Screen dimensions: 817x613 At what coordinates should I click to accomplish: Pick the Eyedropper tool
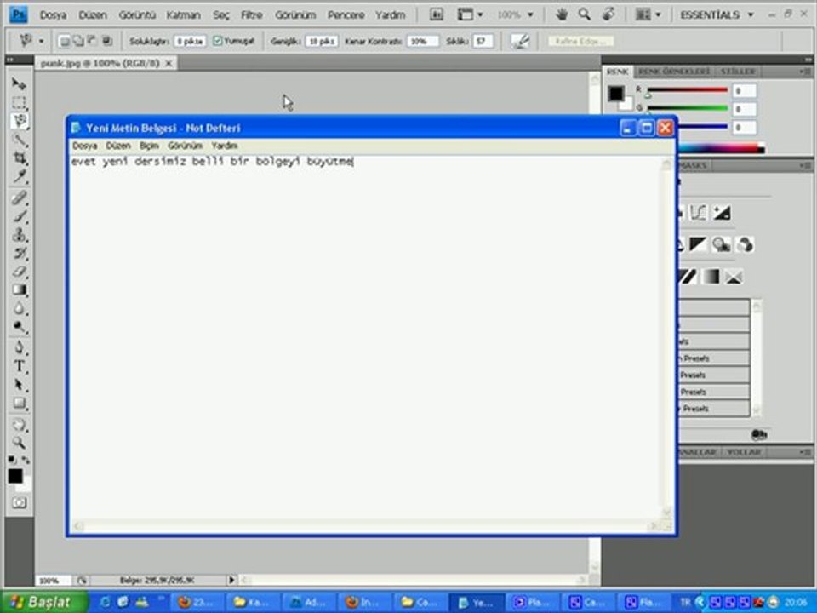[19, 178]
